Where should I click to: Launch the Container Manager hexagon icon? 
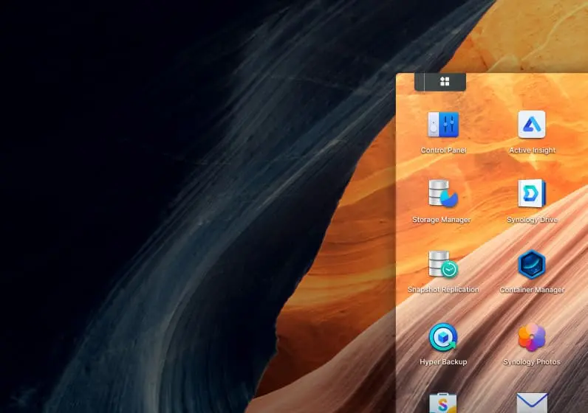(x=532, y=264)
